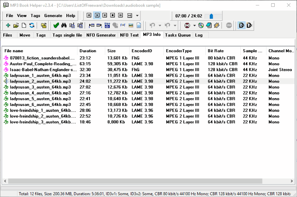
Task: Open the Tags menu
Action: coord(35,16)
